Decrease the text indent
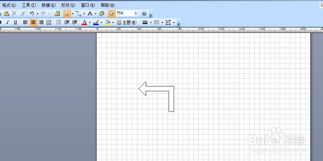Screen dimensions: 323x161 click(67, 22)
